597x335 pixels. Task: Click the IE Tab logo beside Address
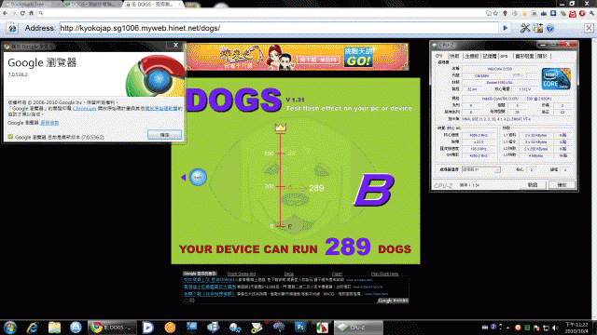[x=12, y=28]
